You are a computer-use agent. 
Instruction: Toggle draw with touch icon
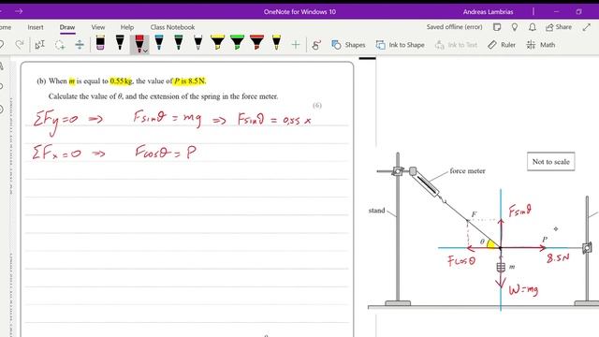click(x=316, y=45)
